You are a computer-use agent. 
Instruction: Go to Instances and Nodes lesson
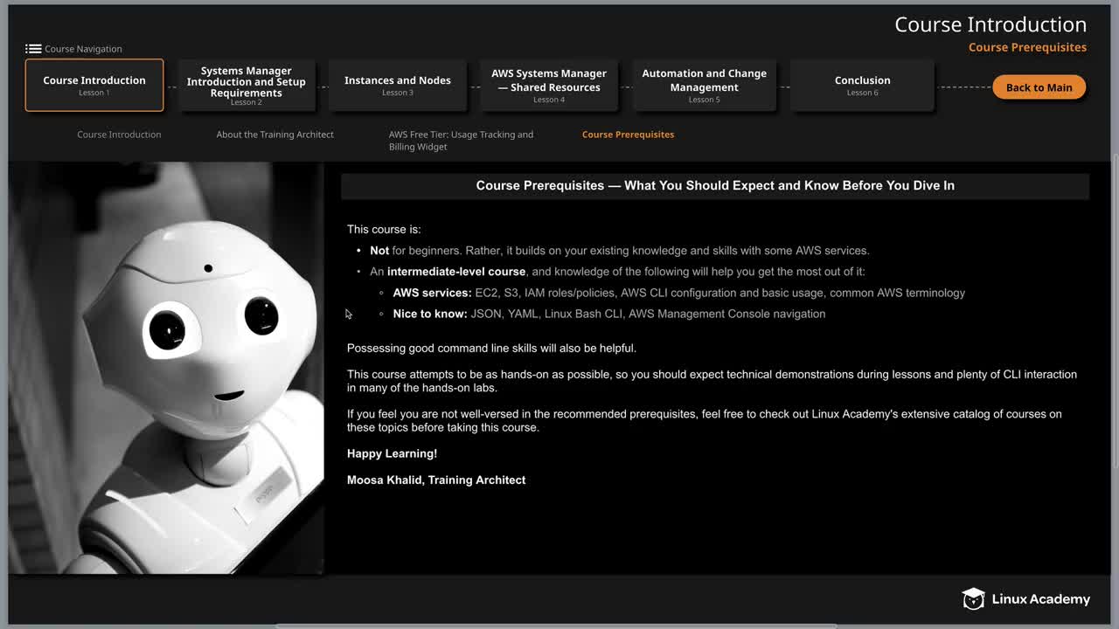[x=398, y=85]
